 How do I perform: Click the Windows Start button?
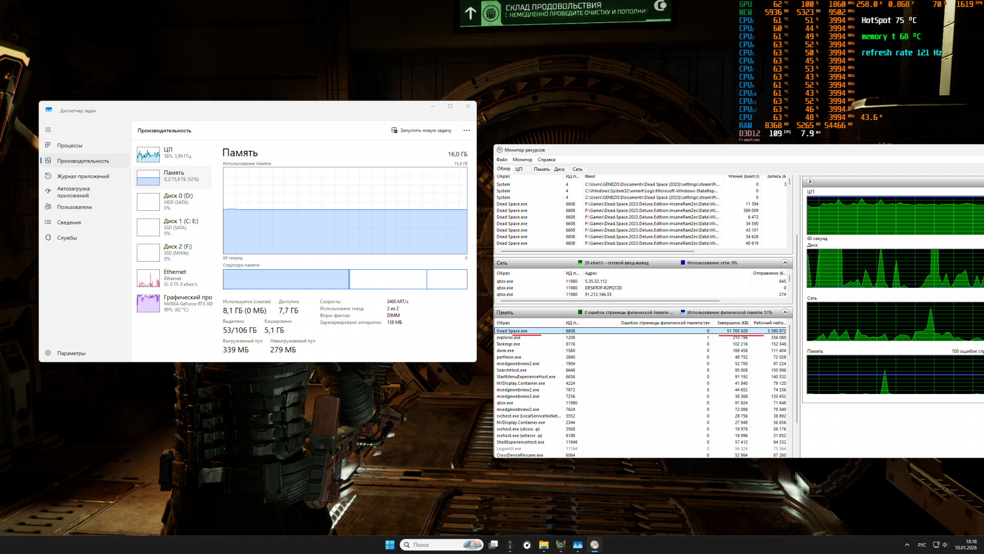(x=389, y=545)
